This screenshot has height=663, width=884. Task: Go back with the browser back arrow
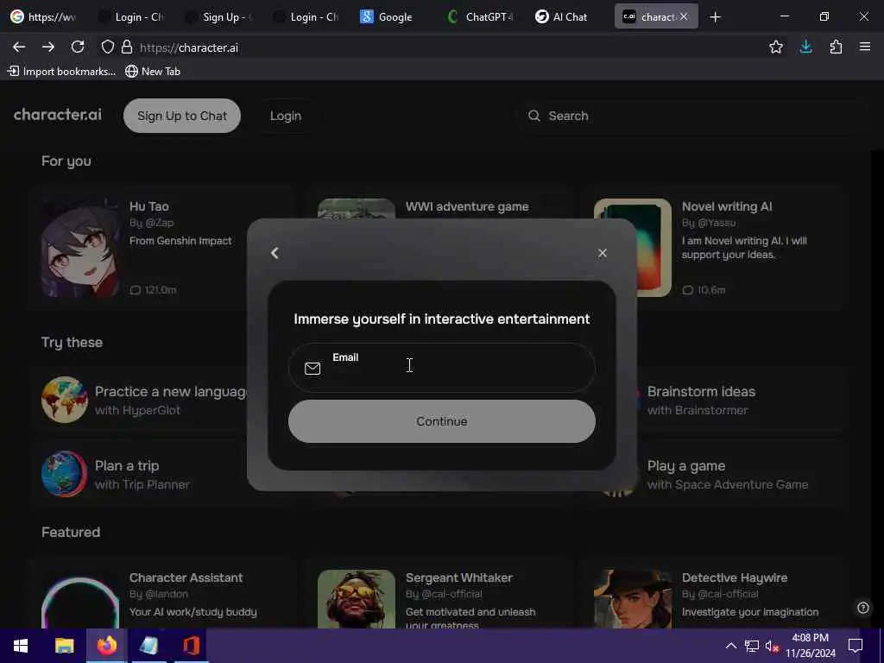coord(19,47)
